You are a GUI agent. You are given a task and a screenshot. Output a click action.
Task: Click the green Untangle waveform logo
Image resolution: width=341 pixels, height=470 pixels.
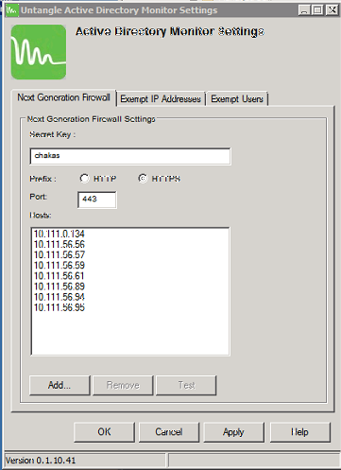pyautogui.click(x=39, y=52)
